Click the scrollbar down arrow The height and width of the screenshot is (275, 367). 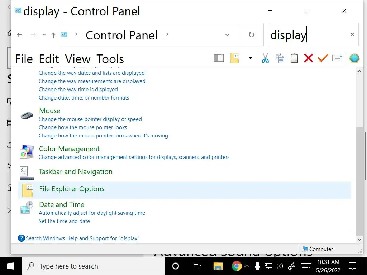pyautogui.click(x=359, y=240)
